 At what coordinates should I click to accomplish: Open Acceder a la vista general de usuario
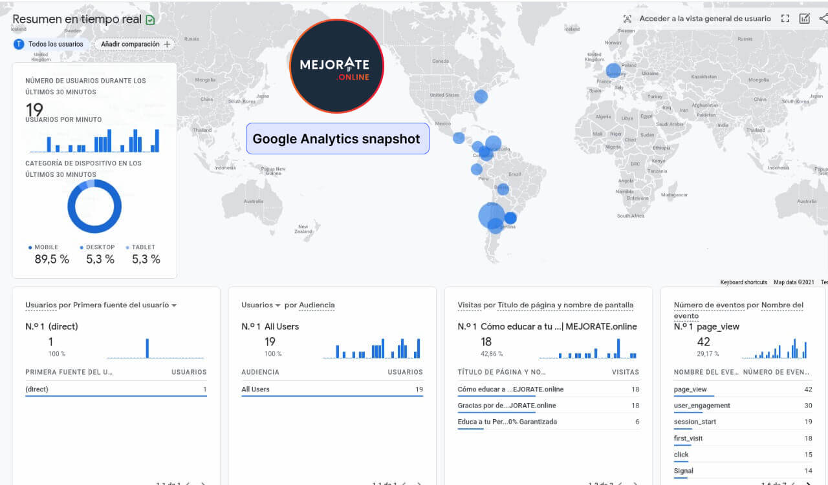704,19
